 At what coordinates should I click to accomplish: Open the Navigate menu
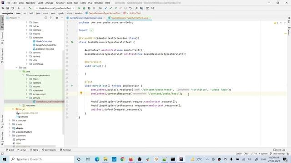point(30,3)
